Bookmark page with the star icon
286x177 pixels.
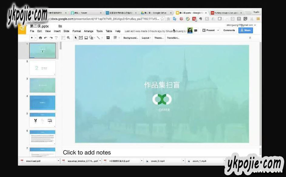(162, 19)
